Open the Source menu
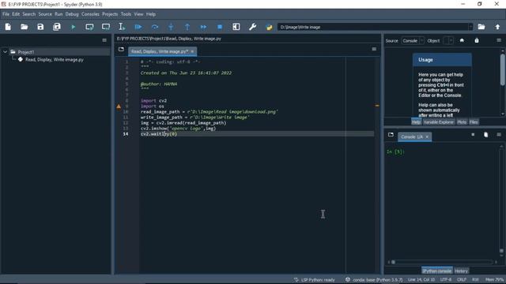Screen dimensions: 506x284 click(45, 14)
